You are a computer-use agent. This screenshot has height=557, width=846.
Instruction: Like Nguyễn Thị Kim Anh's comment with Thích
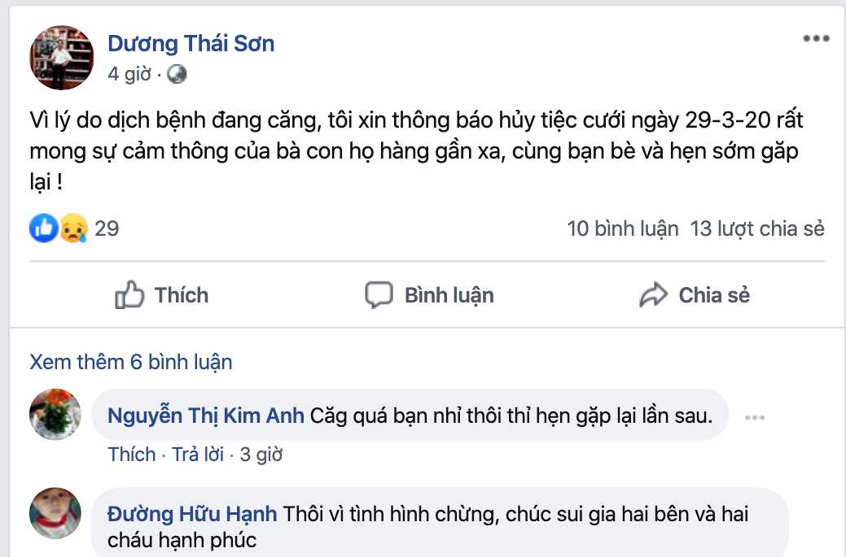pyautogui.click(x=132, y=455)
